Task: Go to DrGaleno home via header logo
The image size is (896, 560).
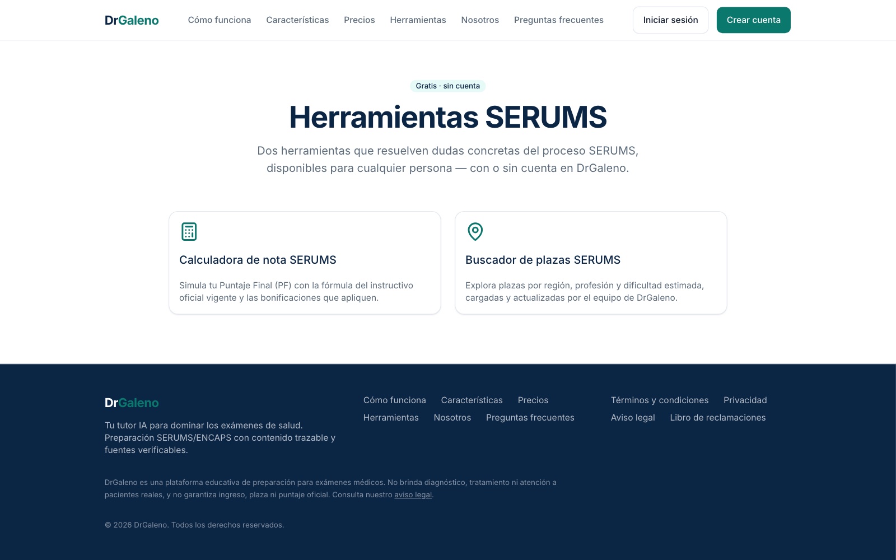Action: (132, 20)
